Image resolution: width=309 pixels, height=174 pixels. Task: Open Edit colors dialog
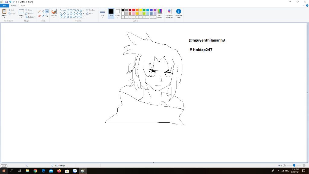click(160, 13)
